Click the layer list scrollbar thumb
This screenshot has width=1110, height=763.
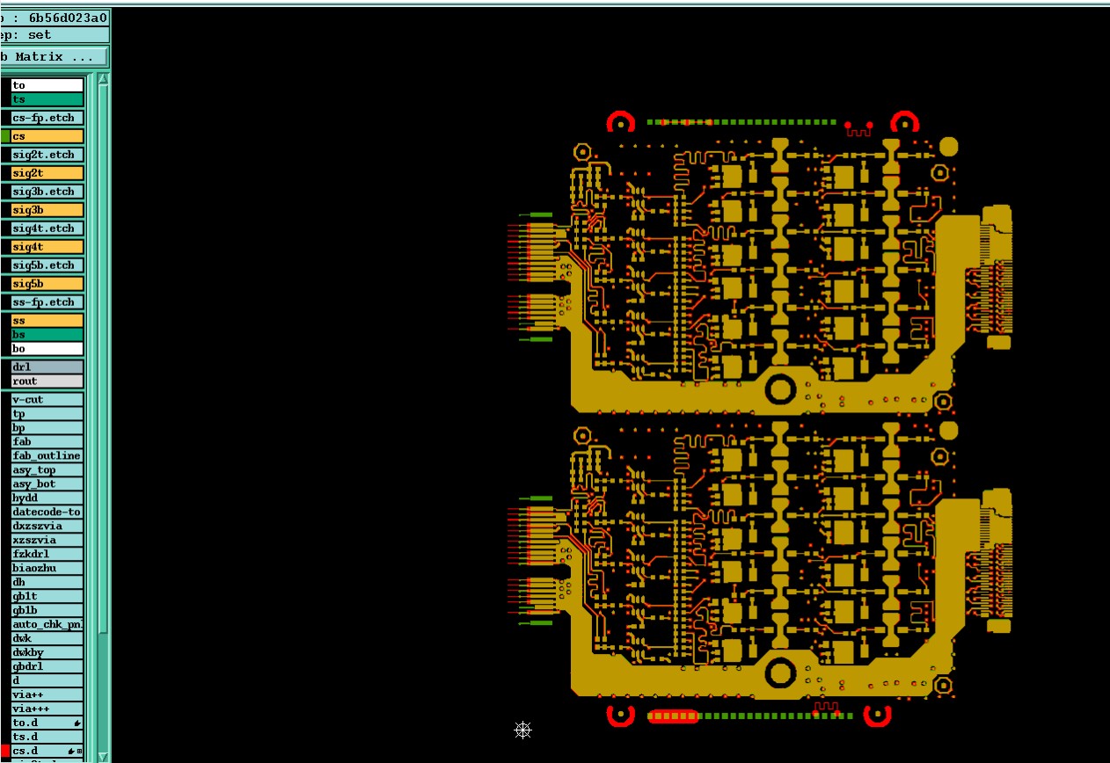pos(103,359)
